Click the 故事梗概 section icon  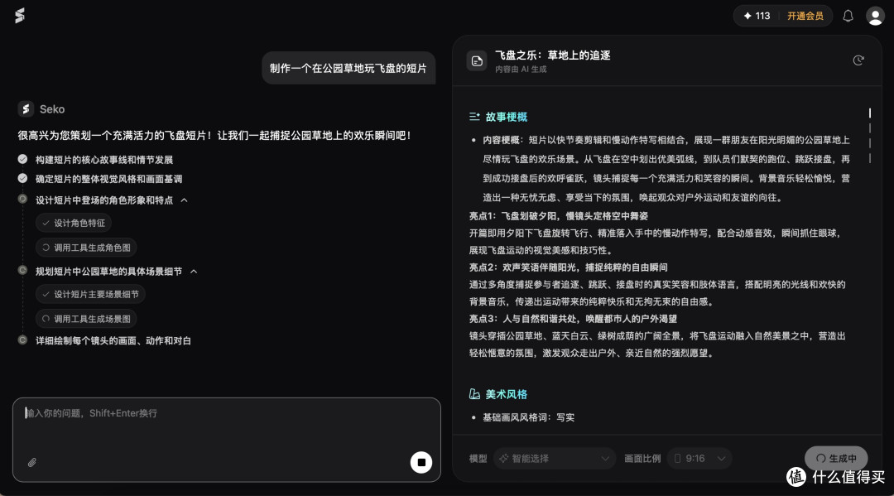pos(474,116)
